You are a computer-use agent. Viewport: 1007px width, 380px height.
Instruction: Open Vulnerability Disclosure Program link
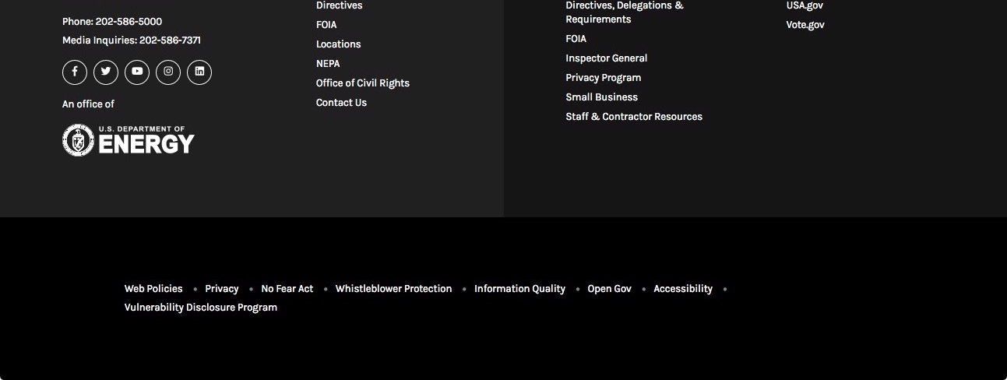pos(201,308)
